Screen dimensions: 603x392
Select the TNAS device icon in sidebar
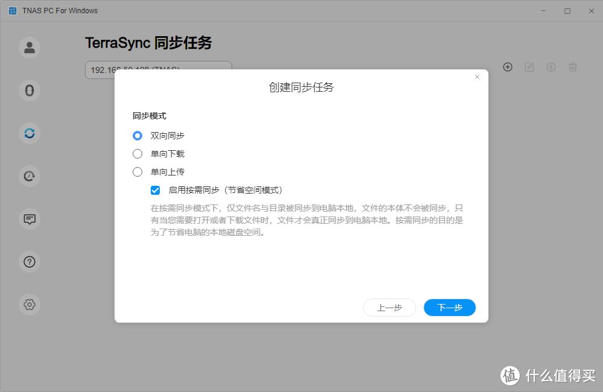[x=30, y=90]
